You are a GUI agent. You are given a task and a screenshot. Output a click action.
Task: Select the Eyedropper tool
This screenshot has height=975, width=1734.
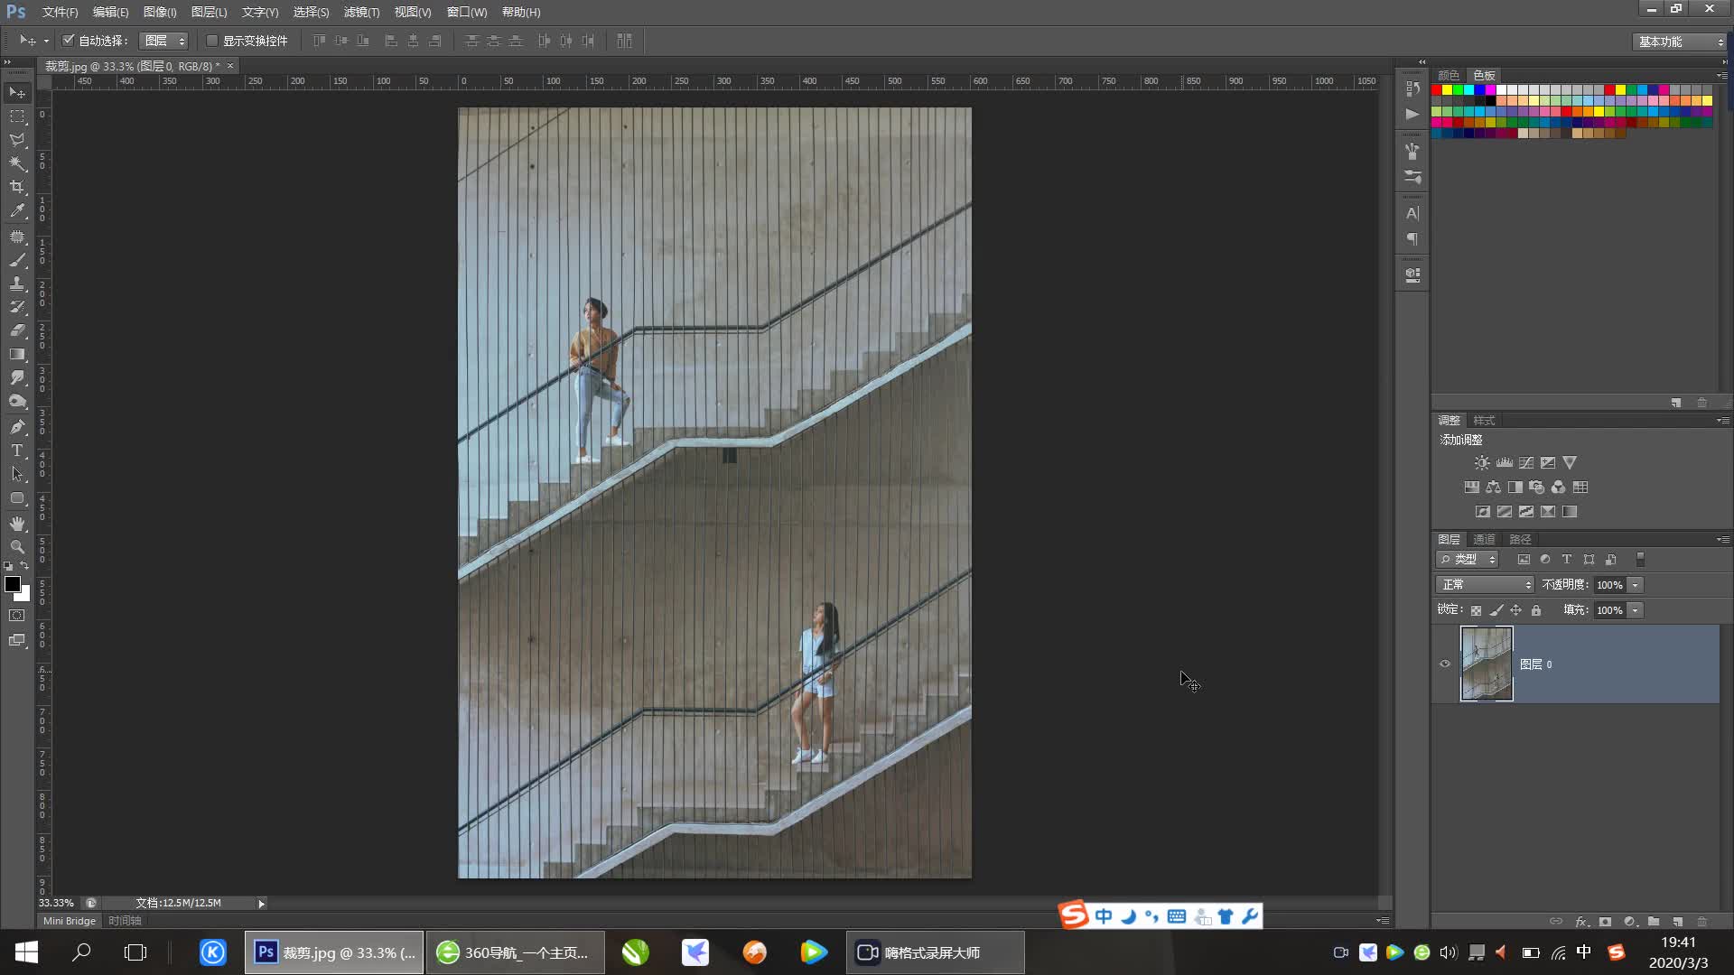pyautogui.click(x=17, y=211)
